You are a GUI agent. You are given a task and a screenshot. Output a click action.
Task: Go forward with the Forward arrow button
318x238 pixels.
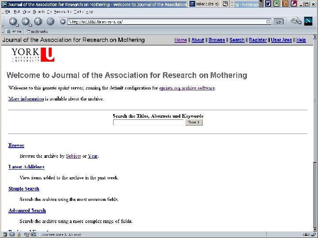point(25,21)
